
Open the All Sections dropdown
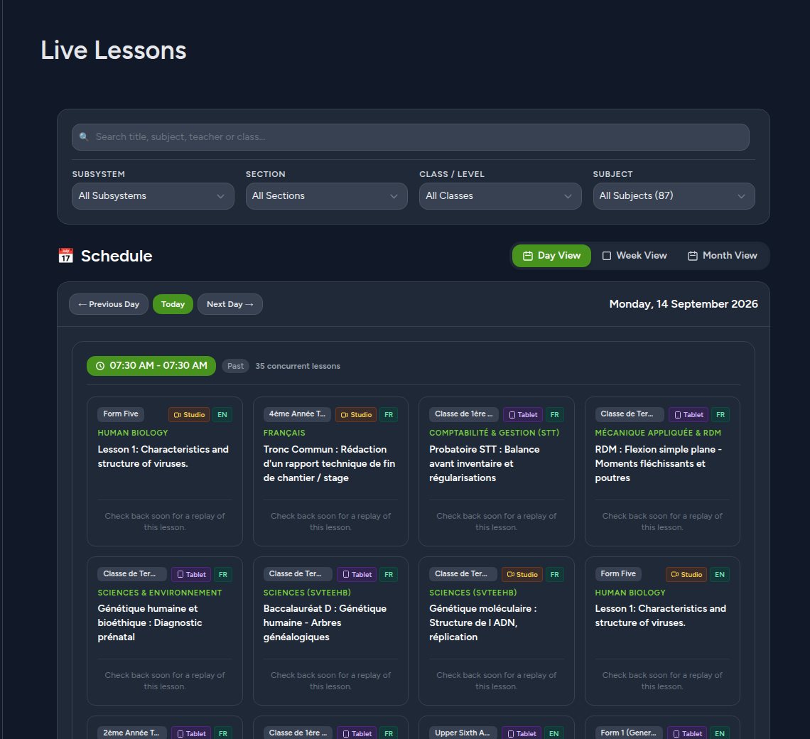326,196
